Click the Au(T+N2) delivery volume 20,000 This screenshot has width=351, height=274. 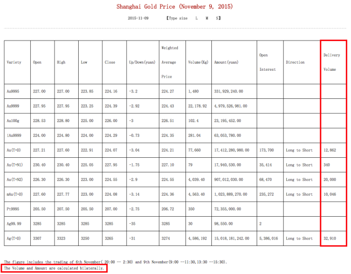pos(330,179)
